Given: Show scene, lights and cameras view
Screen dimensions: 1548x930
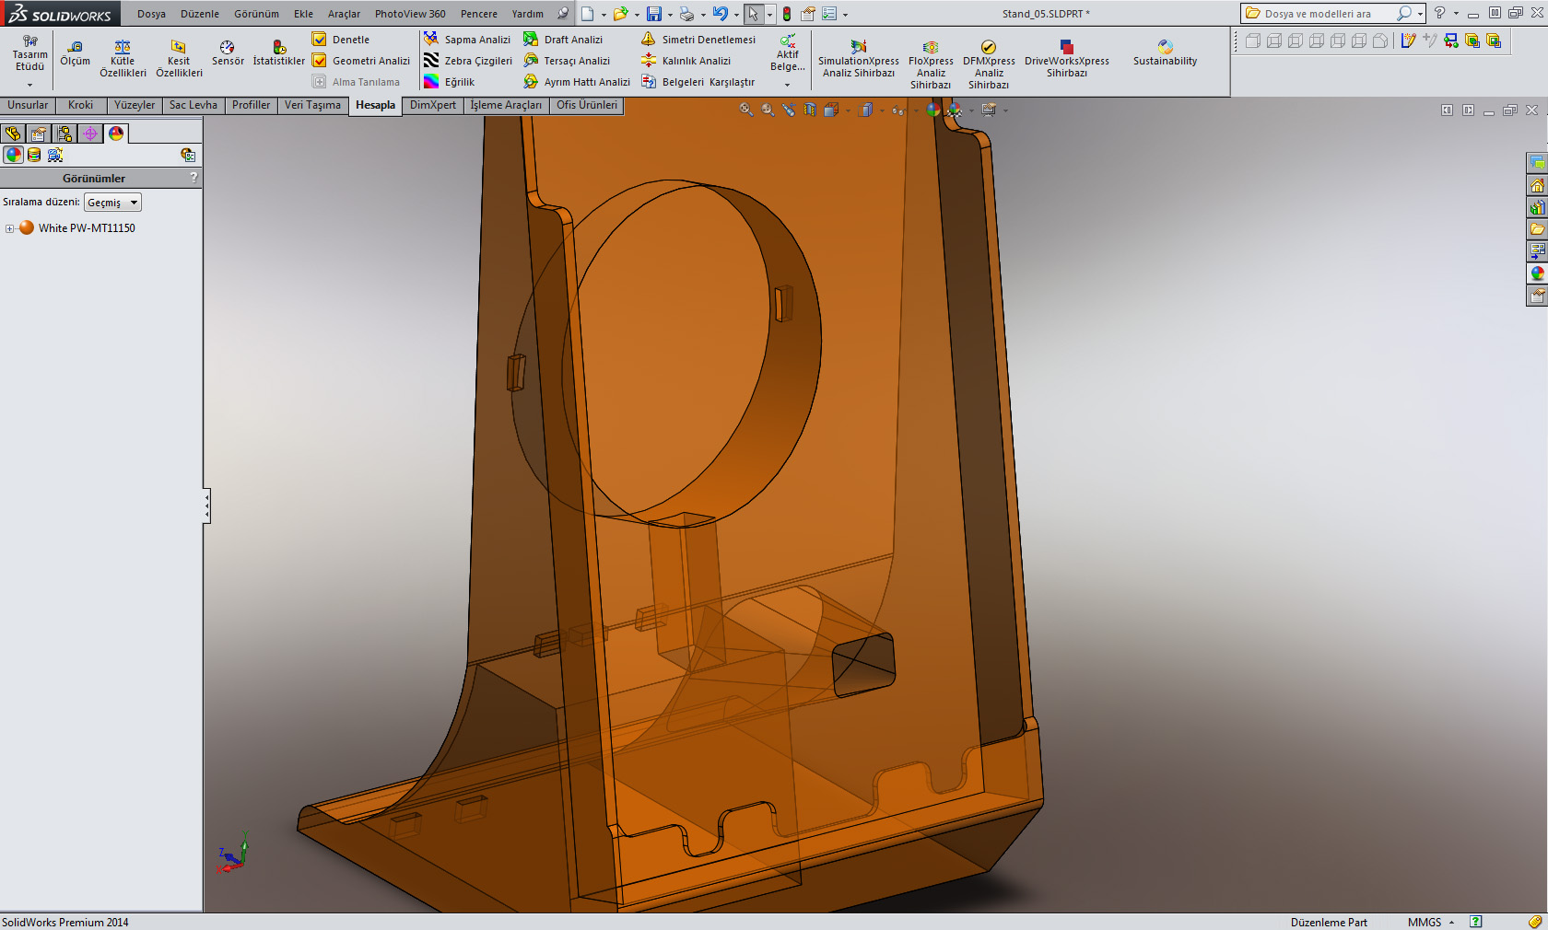Looking at the screenshot, I should pyautogui.click(x=55, y=155).
